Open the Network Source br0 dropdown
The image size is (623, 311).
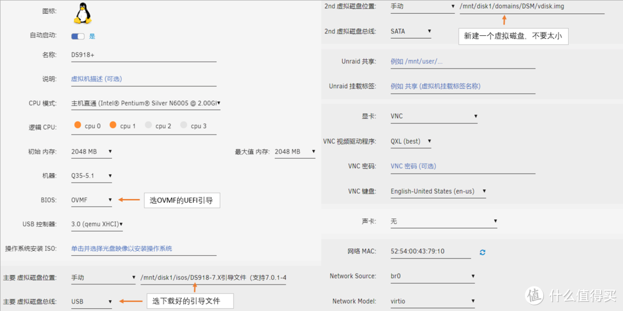click(x=433, y=276)
